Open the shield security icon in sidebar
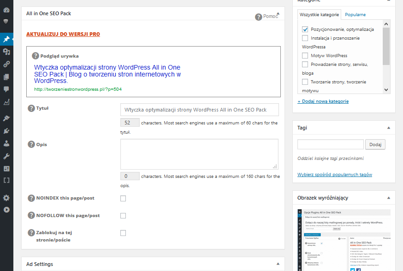Image resolution: width=403 pixels, height=271 pixels. click(6, 21)
